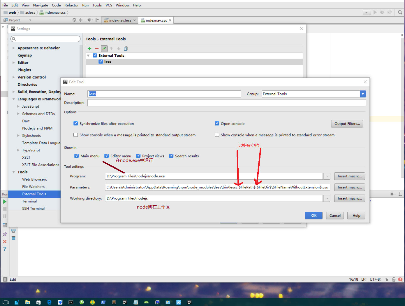Edit the less tool with the pencil icon
The image size is (405, 306).
104,48
